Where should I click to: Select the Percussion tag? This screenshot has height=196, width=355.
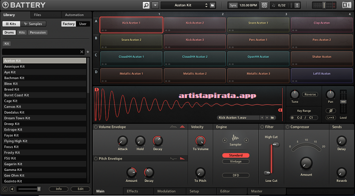38,32
